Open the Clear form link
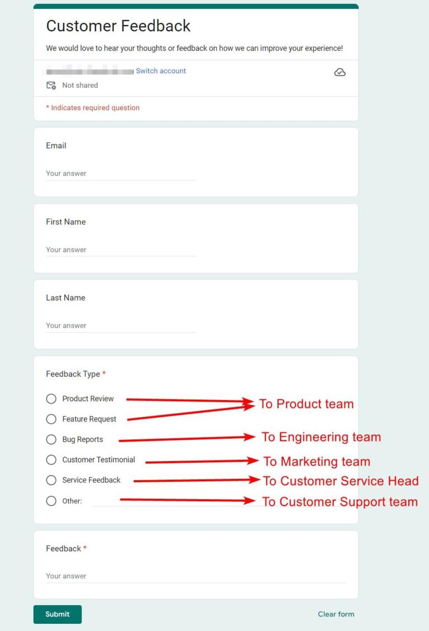Viewport: 429px width, 631px height. (x=336, y=614)
